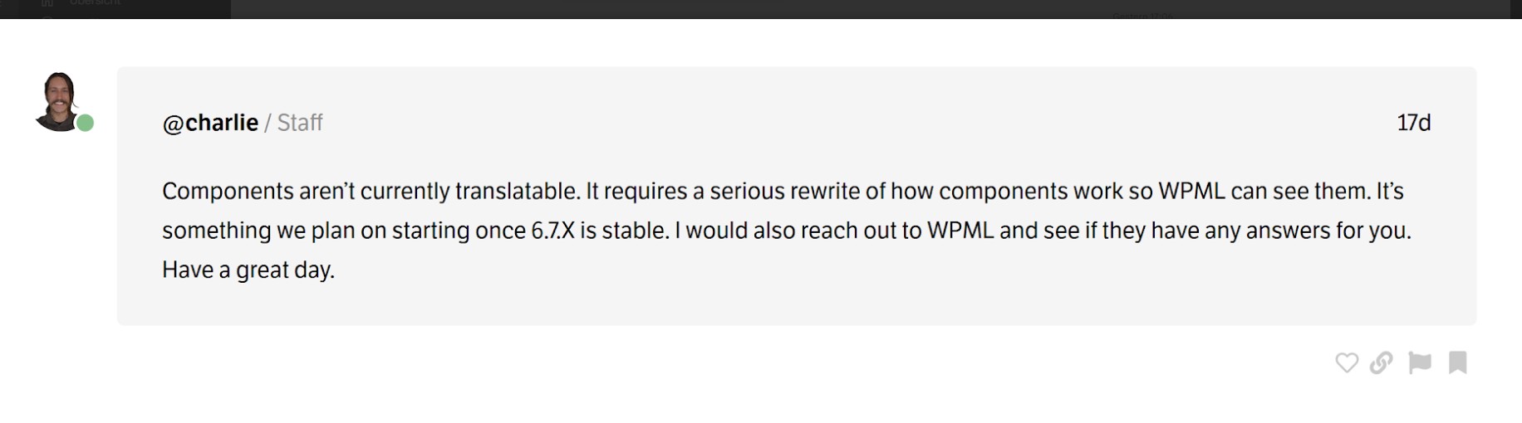Click the partially visible Übersicht sidebar item
1522x423 pixels.
coord(94,3)
